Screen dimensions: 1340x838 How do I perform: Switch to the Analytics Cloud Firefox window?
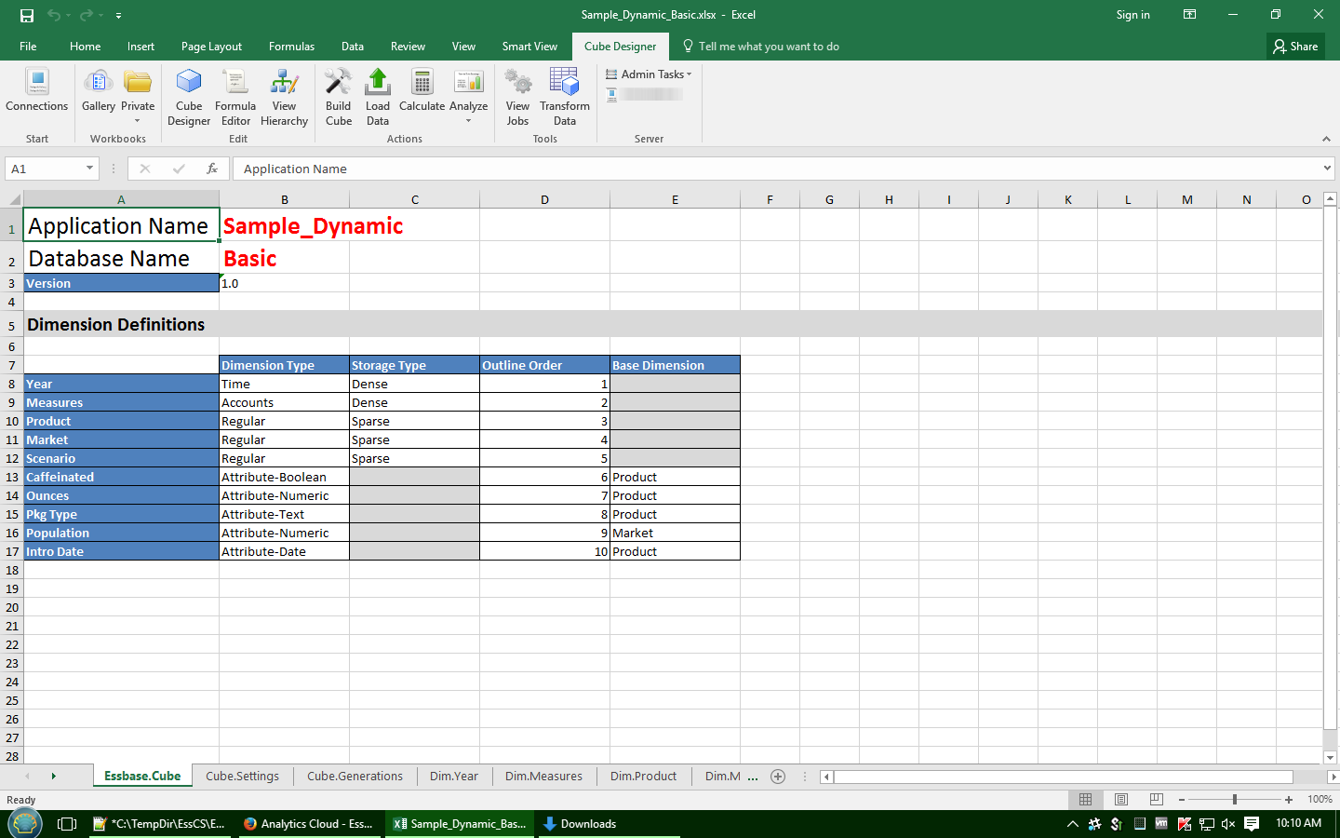309,824
